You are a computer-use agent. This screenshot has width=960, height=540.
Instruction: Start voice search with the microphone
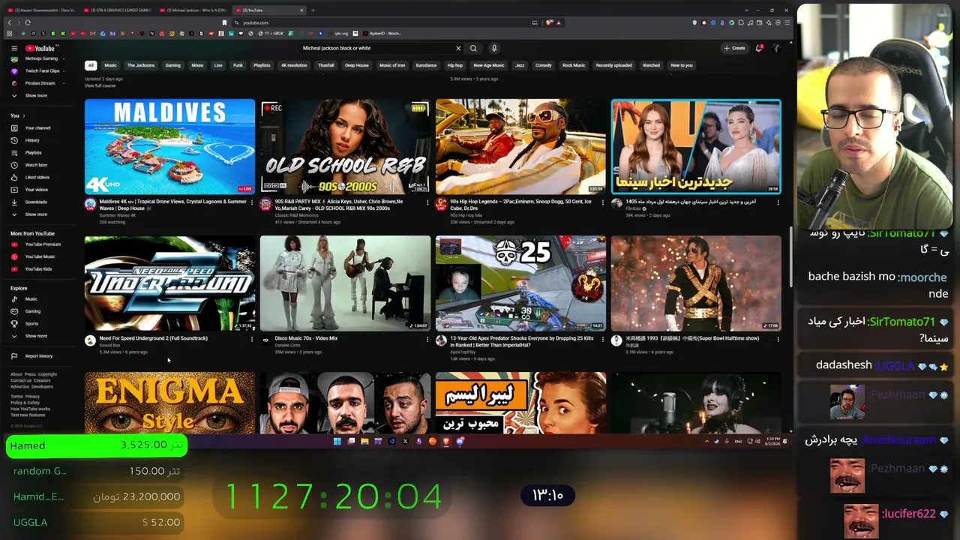493,48
